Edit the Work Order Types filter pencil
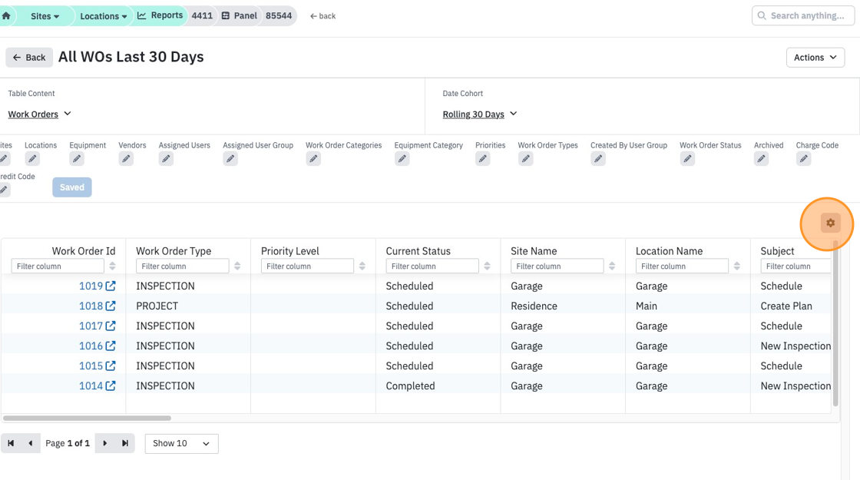860x480 pixels. (525, 159)
